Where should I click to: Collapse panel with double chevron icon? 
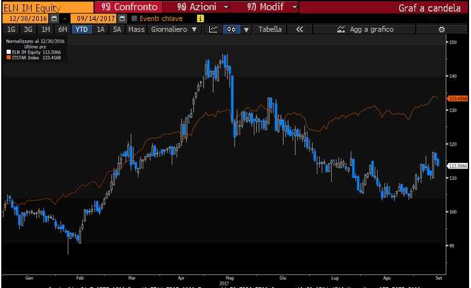(300, 29)
